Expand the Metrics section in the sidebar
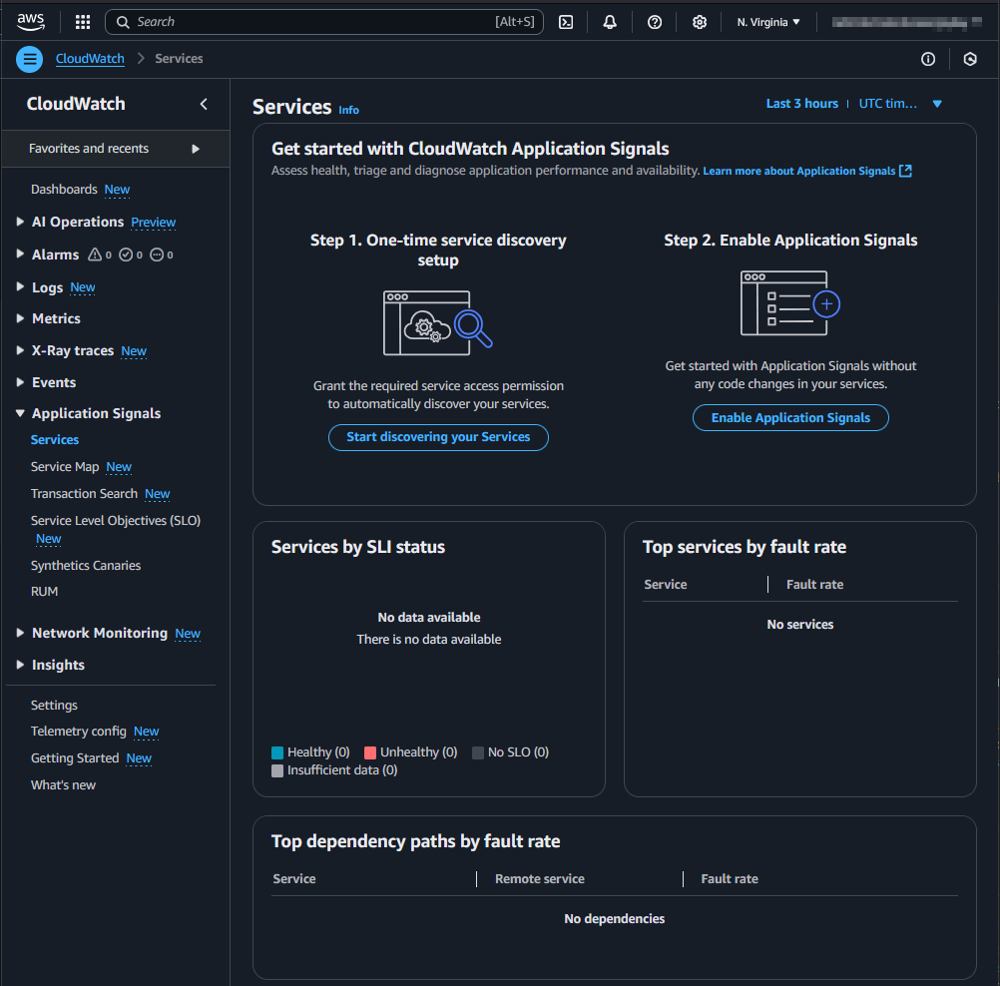The height and width of the screenshot is (986, 1000). pos(20,318)
